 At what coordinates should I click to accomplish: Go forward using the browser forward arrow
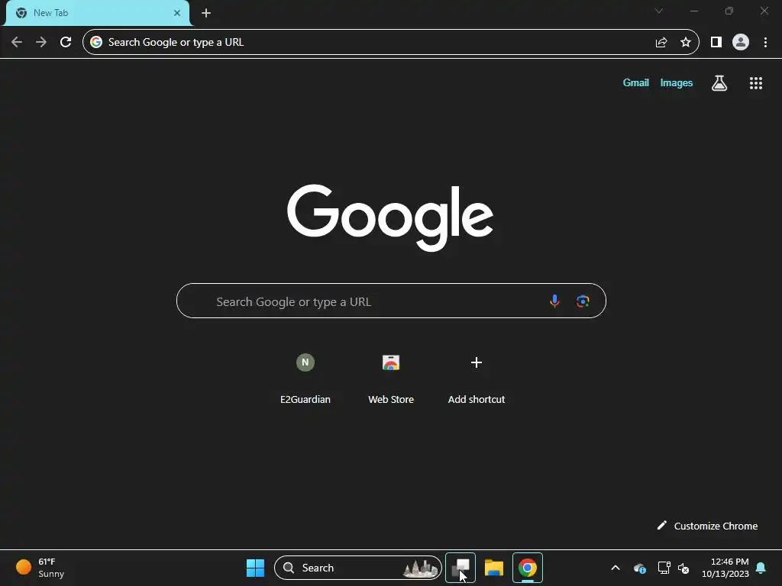pyautogui.click(x=41, y=43)
